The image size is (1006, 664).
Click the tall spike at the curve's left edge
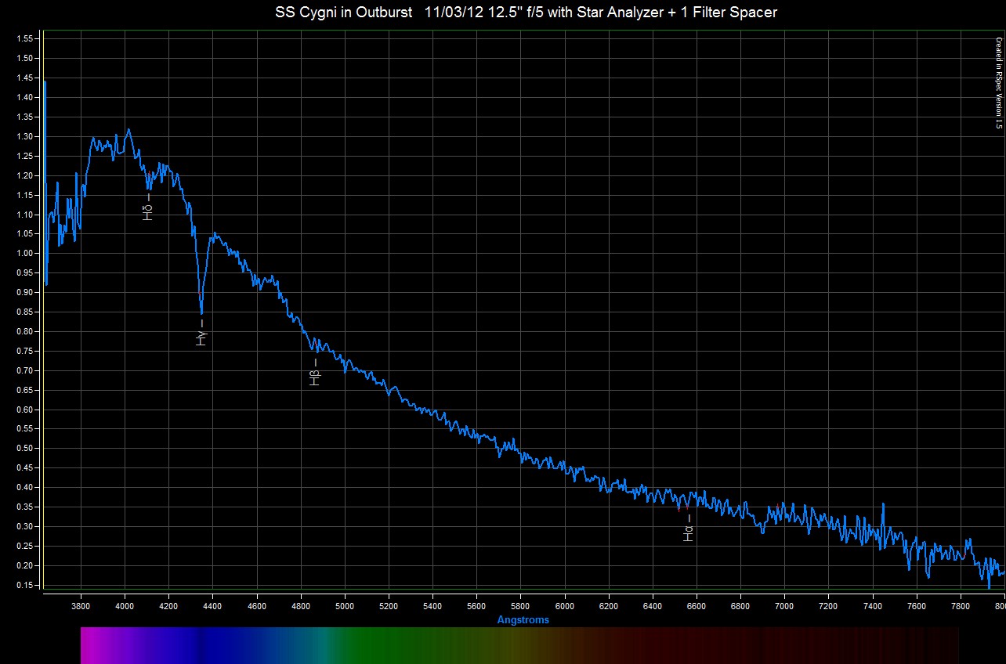(x=45, y=82)
